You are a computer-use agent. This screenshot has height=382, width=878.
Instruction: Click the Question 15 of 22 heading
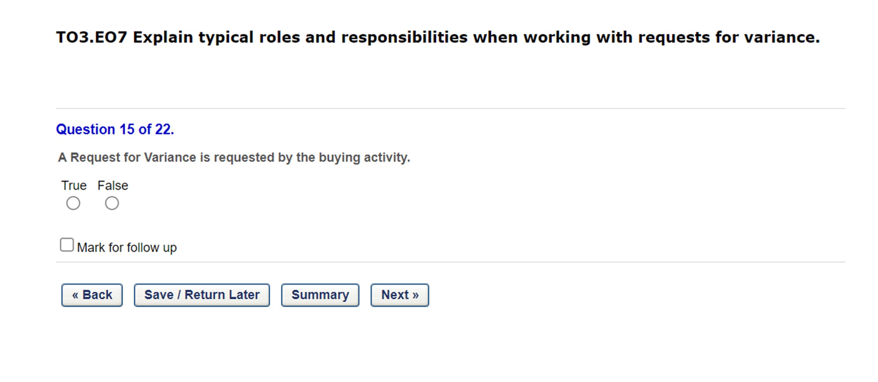click(114, 129)
